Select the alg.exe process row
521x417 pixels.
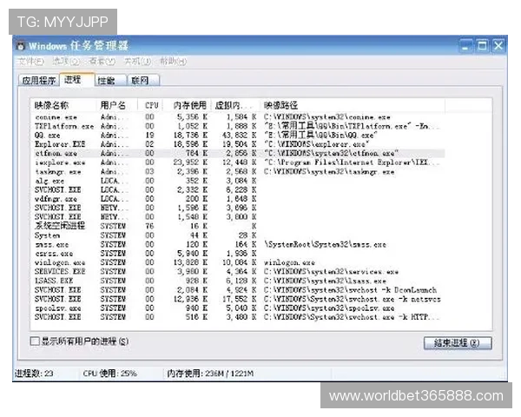click(239, 181)
